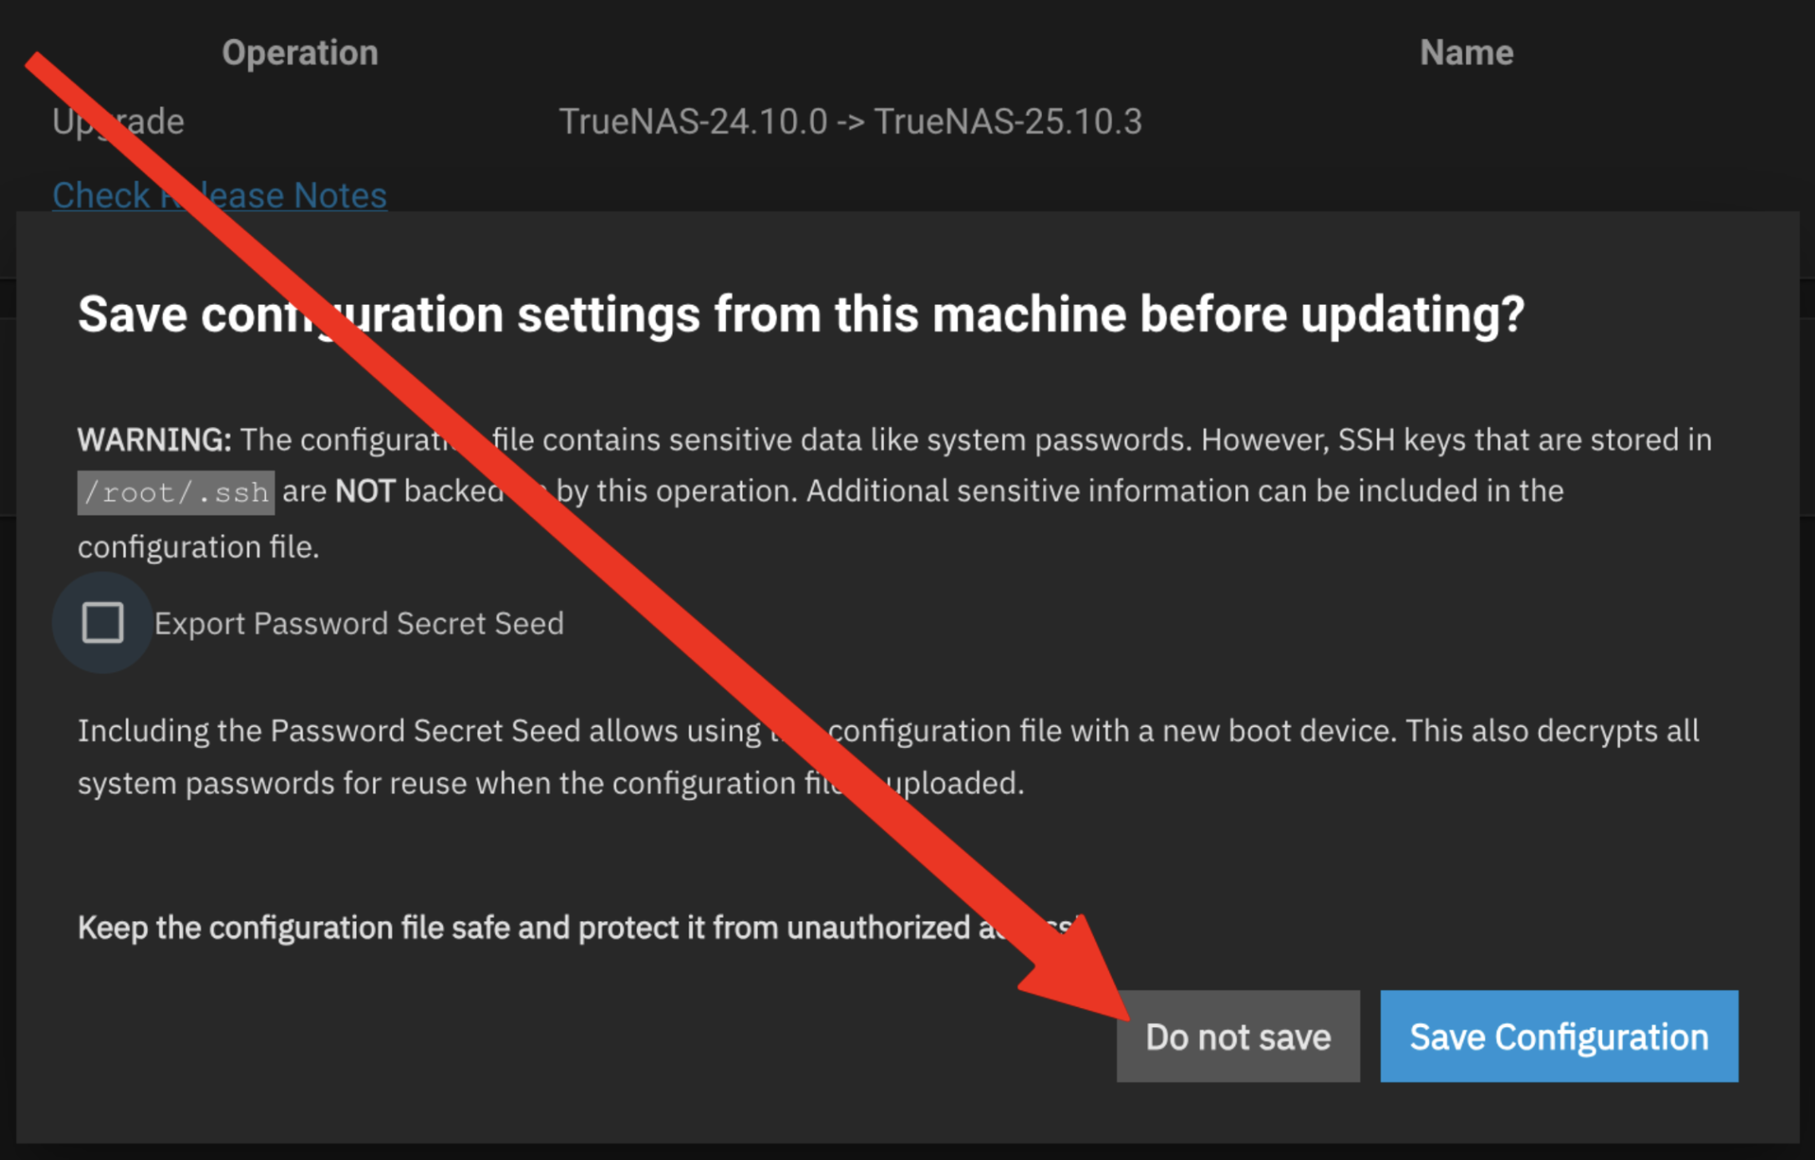The height and width of the screenshot is (1160, 1815).
Task: Click the 'Including the Password Secret Seed' paragraph
Action: tap(887, 731)
